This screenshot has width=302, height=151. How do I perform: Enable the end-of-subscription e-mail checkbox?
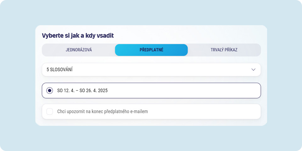(50, 111)
